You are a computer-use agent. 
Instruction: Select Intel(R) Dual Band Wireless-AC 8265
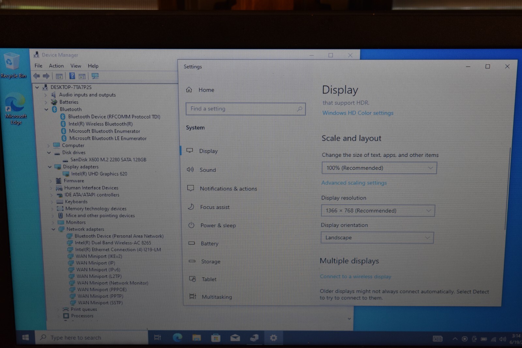pos(113,243)
